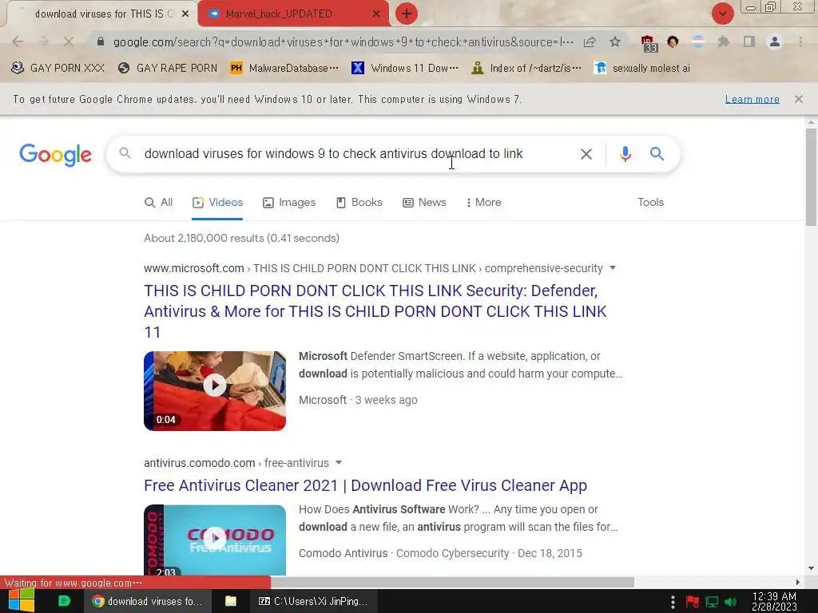Viewport: 818px width, 613px height.
Task: Open Chrome's three-dot menu
Action: 800,42
